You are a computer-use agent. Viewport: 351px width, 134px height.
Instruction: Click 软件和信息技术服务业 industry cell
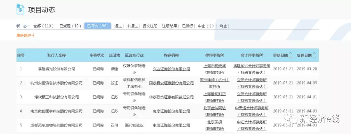coord(134,83)
